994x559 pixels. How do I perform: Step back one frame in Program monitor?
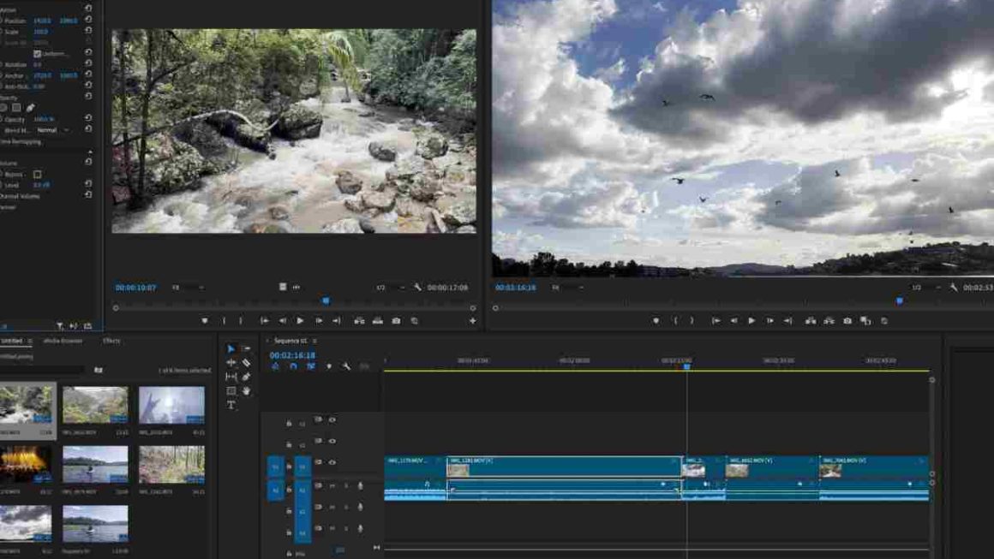[x=734, y=321]
